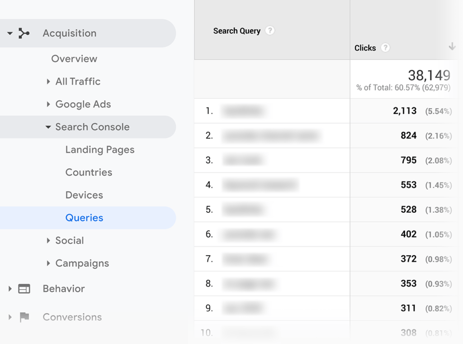
Task: Expand the Google Ads section
Action: coord(48,104)
